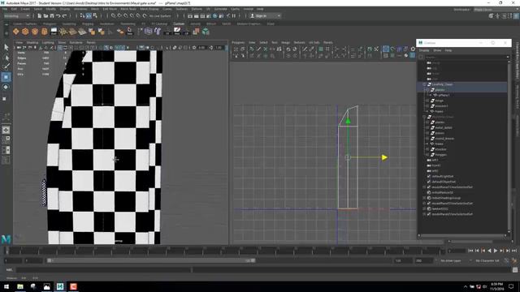Open Show menu in Outliner window
This screenshot has height=292, width=520.
437,50
